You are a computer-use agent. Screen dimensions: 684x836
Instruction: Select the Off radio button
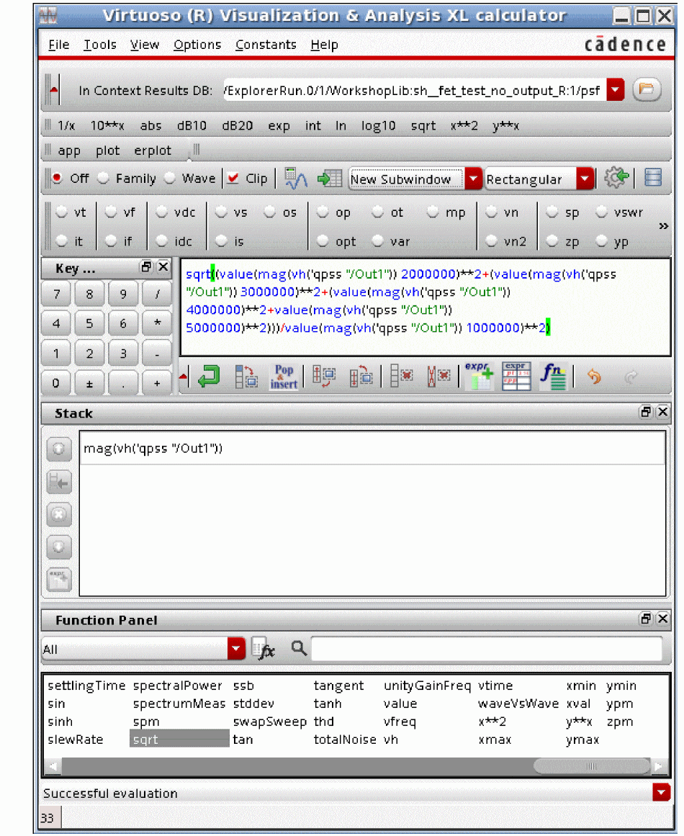57,178
